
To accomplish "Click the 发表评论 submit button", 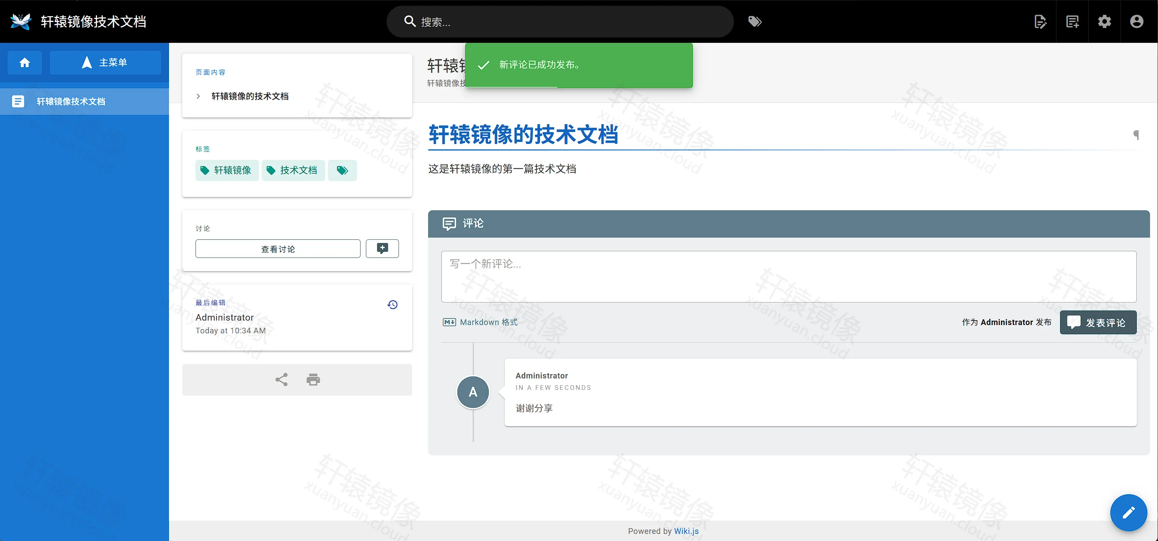I will point(1098,322).
